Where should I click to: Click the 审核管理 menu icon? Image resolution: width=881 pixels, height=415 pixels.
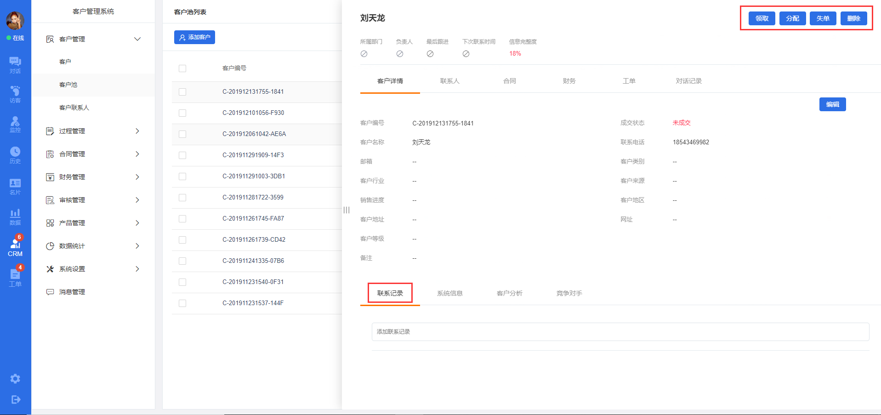point(50,200)
